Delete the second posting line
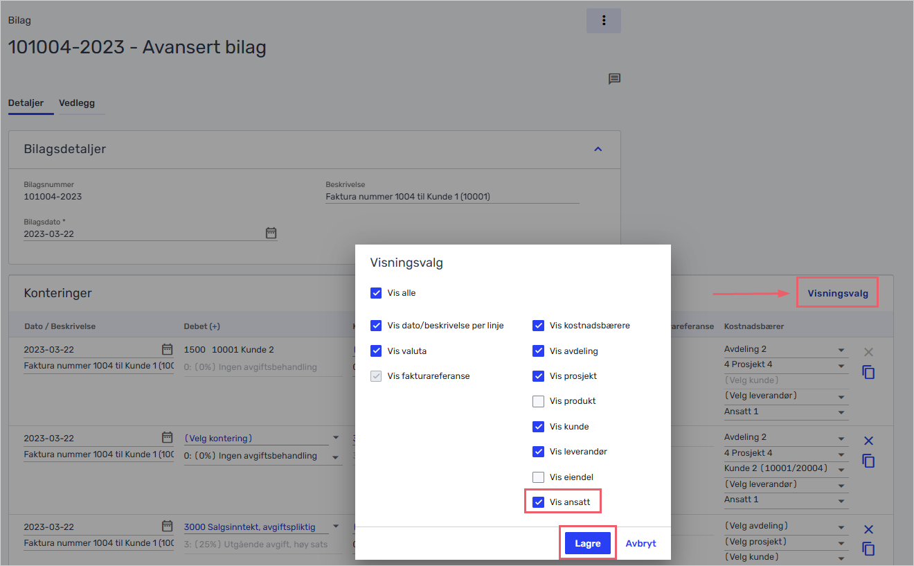This screenshot has width=914, height=566. [869, 441]
